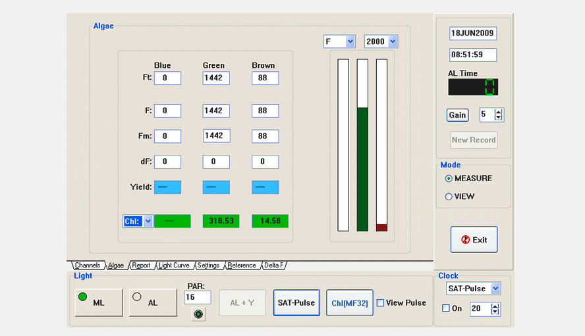Screen dimensions: 585x336
Task: Open the F parameter dropdown
Action: coord(350,42)
